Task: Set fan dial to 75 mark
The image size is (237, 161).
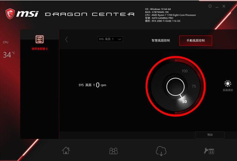Action: (194, 86)
